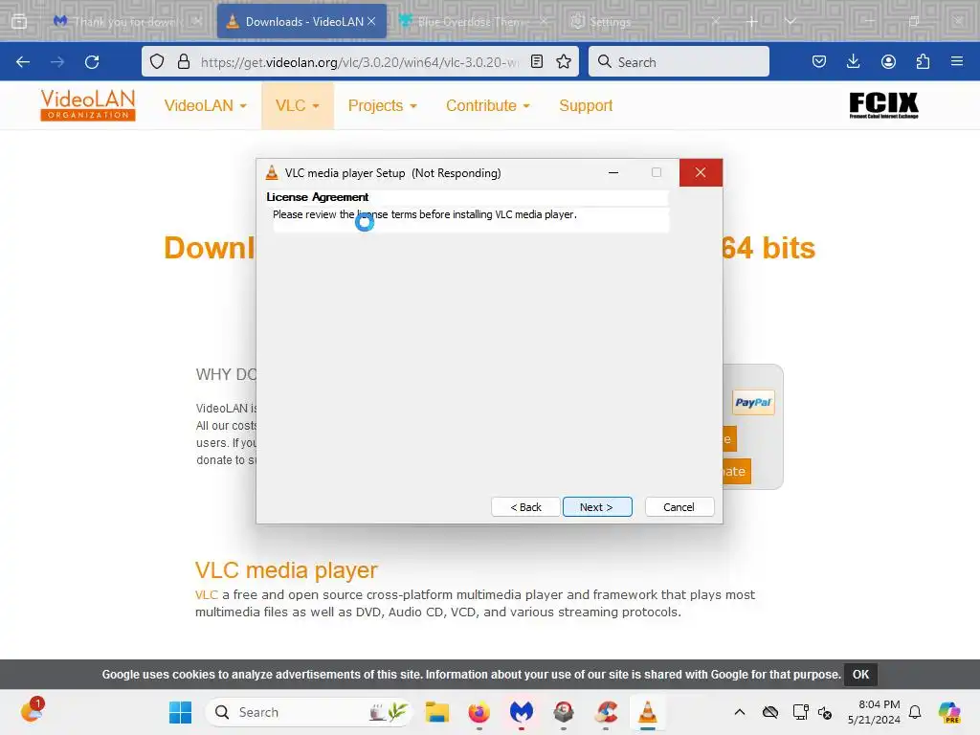
Task: Open the Firefox View icon at tab bar start
Action: click(19, 21)
